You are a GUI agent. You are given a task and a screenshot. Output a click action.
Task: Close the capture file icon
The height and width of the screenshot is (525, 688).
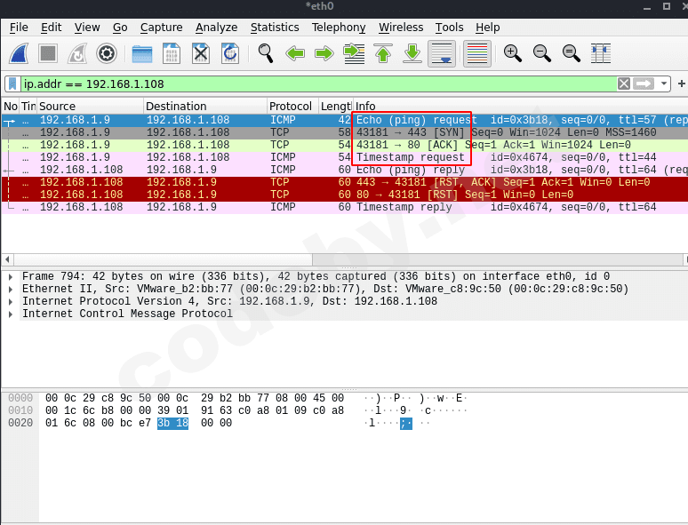201,53
